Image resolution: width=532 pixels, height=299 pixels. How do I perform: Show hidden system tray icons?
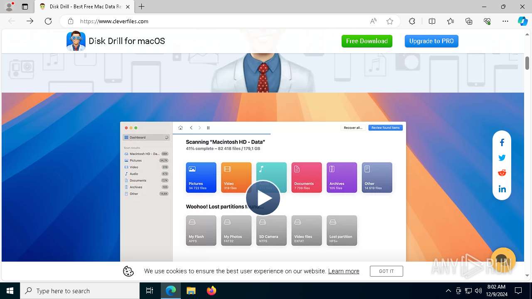(448, 291)
